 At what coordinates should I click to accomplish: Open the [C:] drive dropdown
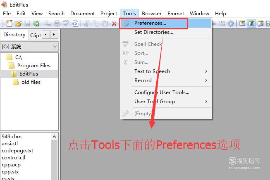29,47
